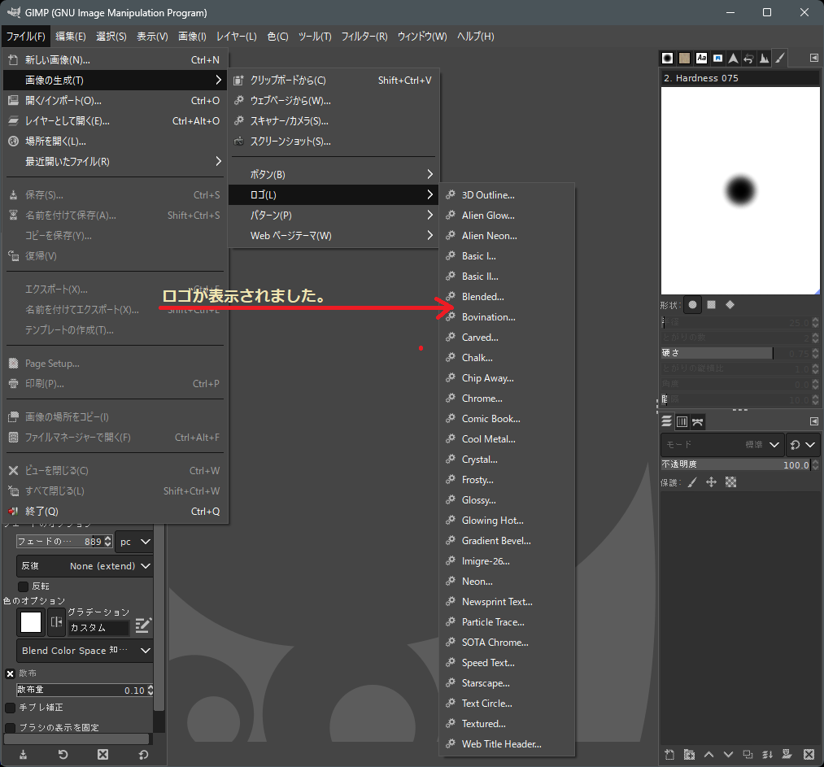Enable the 手ブレ補正 checkbox
The image size is (824, 767).
(10, 708)
